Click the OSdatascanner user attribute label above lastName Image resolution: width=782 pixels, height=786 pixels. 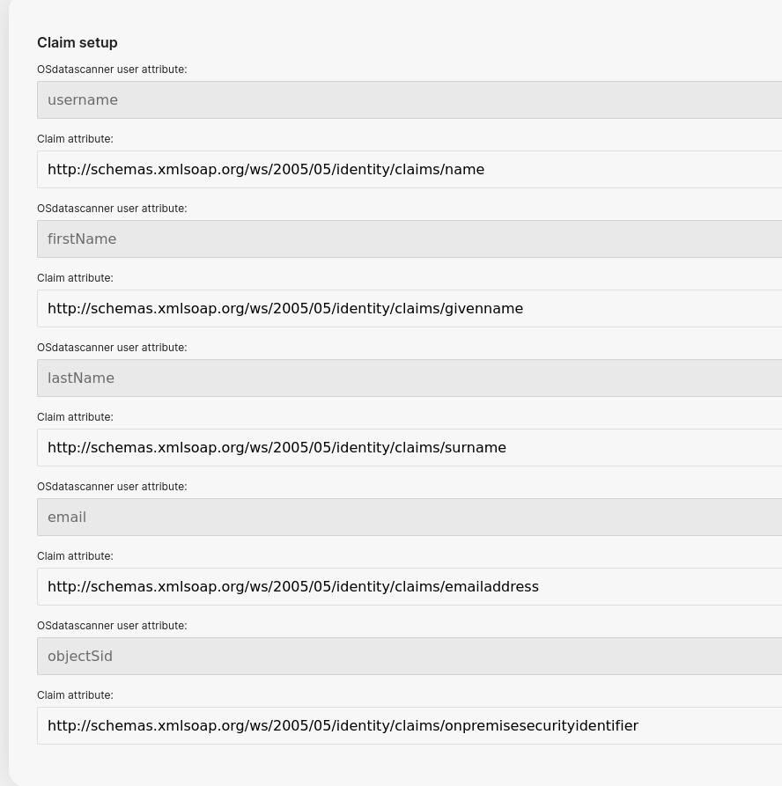(x=112, y=348)
